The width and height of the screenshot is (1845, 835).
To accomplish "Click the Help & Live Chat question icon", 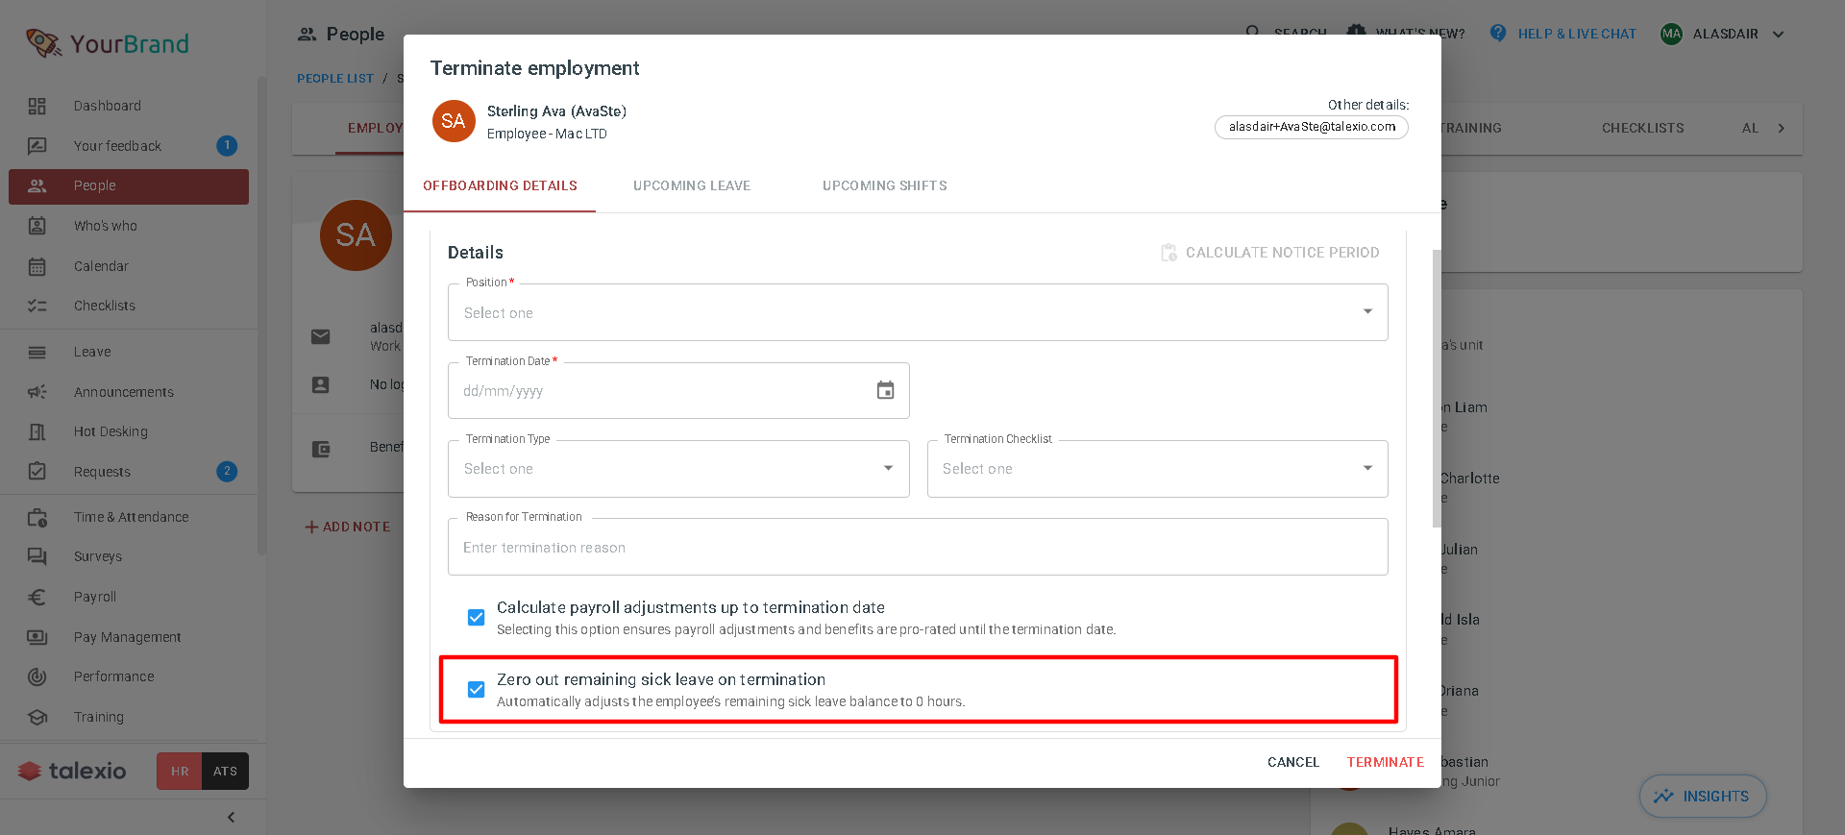I will pyautogui.click(x=1498, y=33).
